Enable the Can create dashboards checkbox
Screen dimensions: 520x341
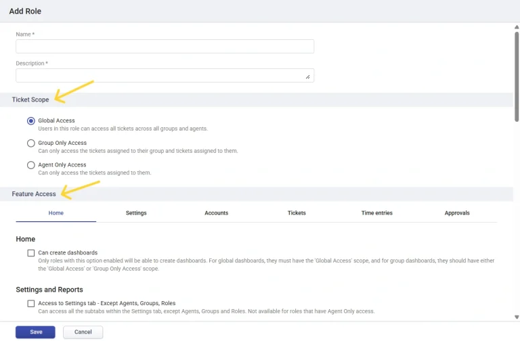[31, 253]
